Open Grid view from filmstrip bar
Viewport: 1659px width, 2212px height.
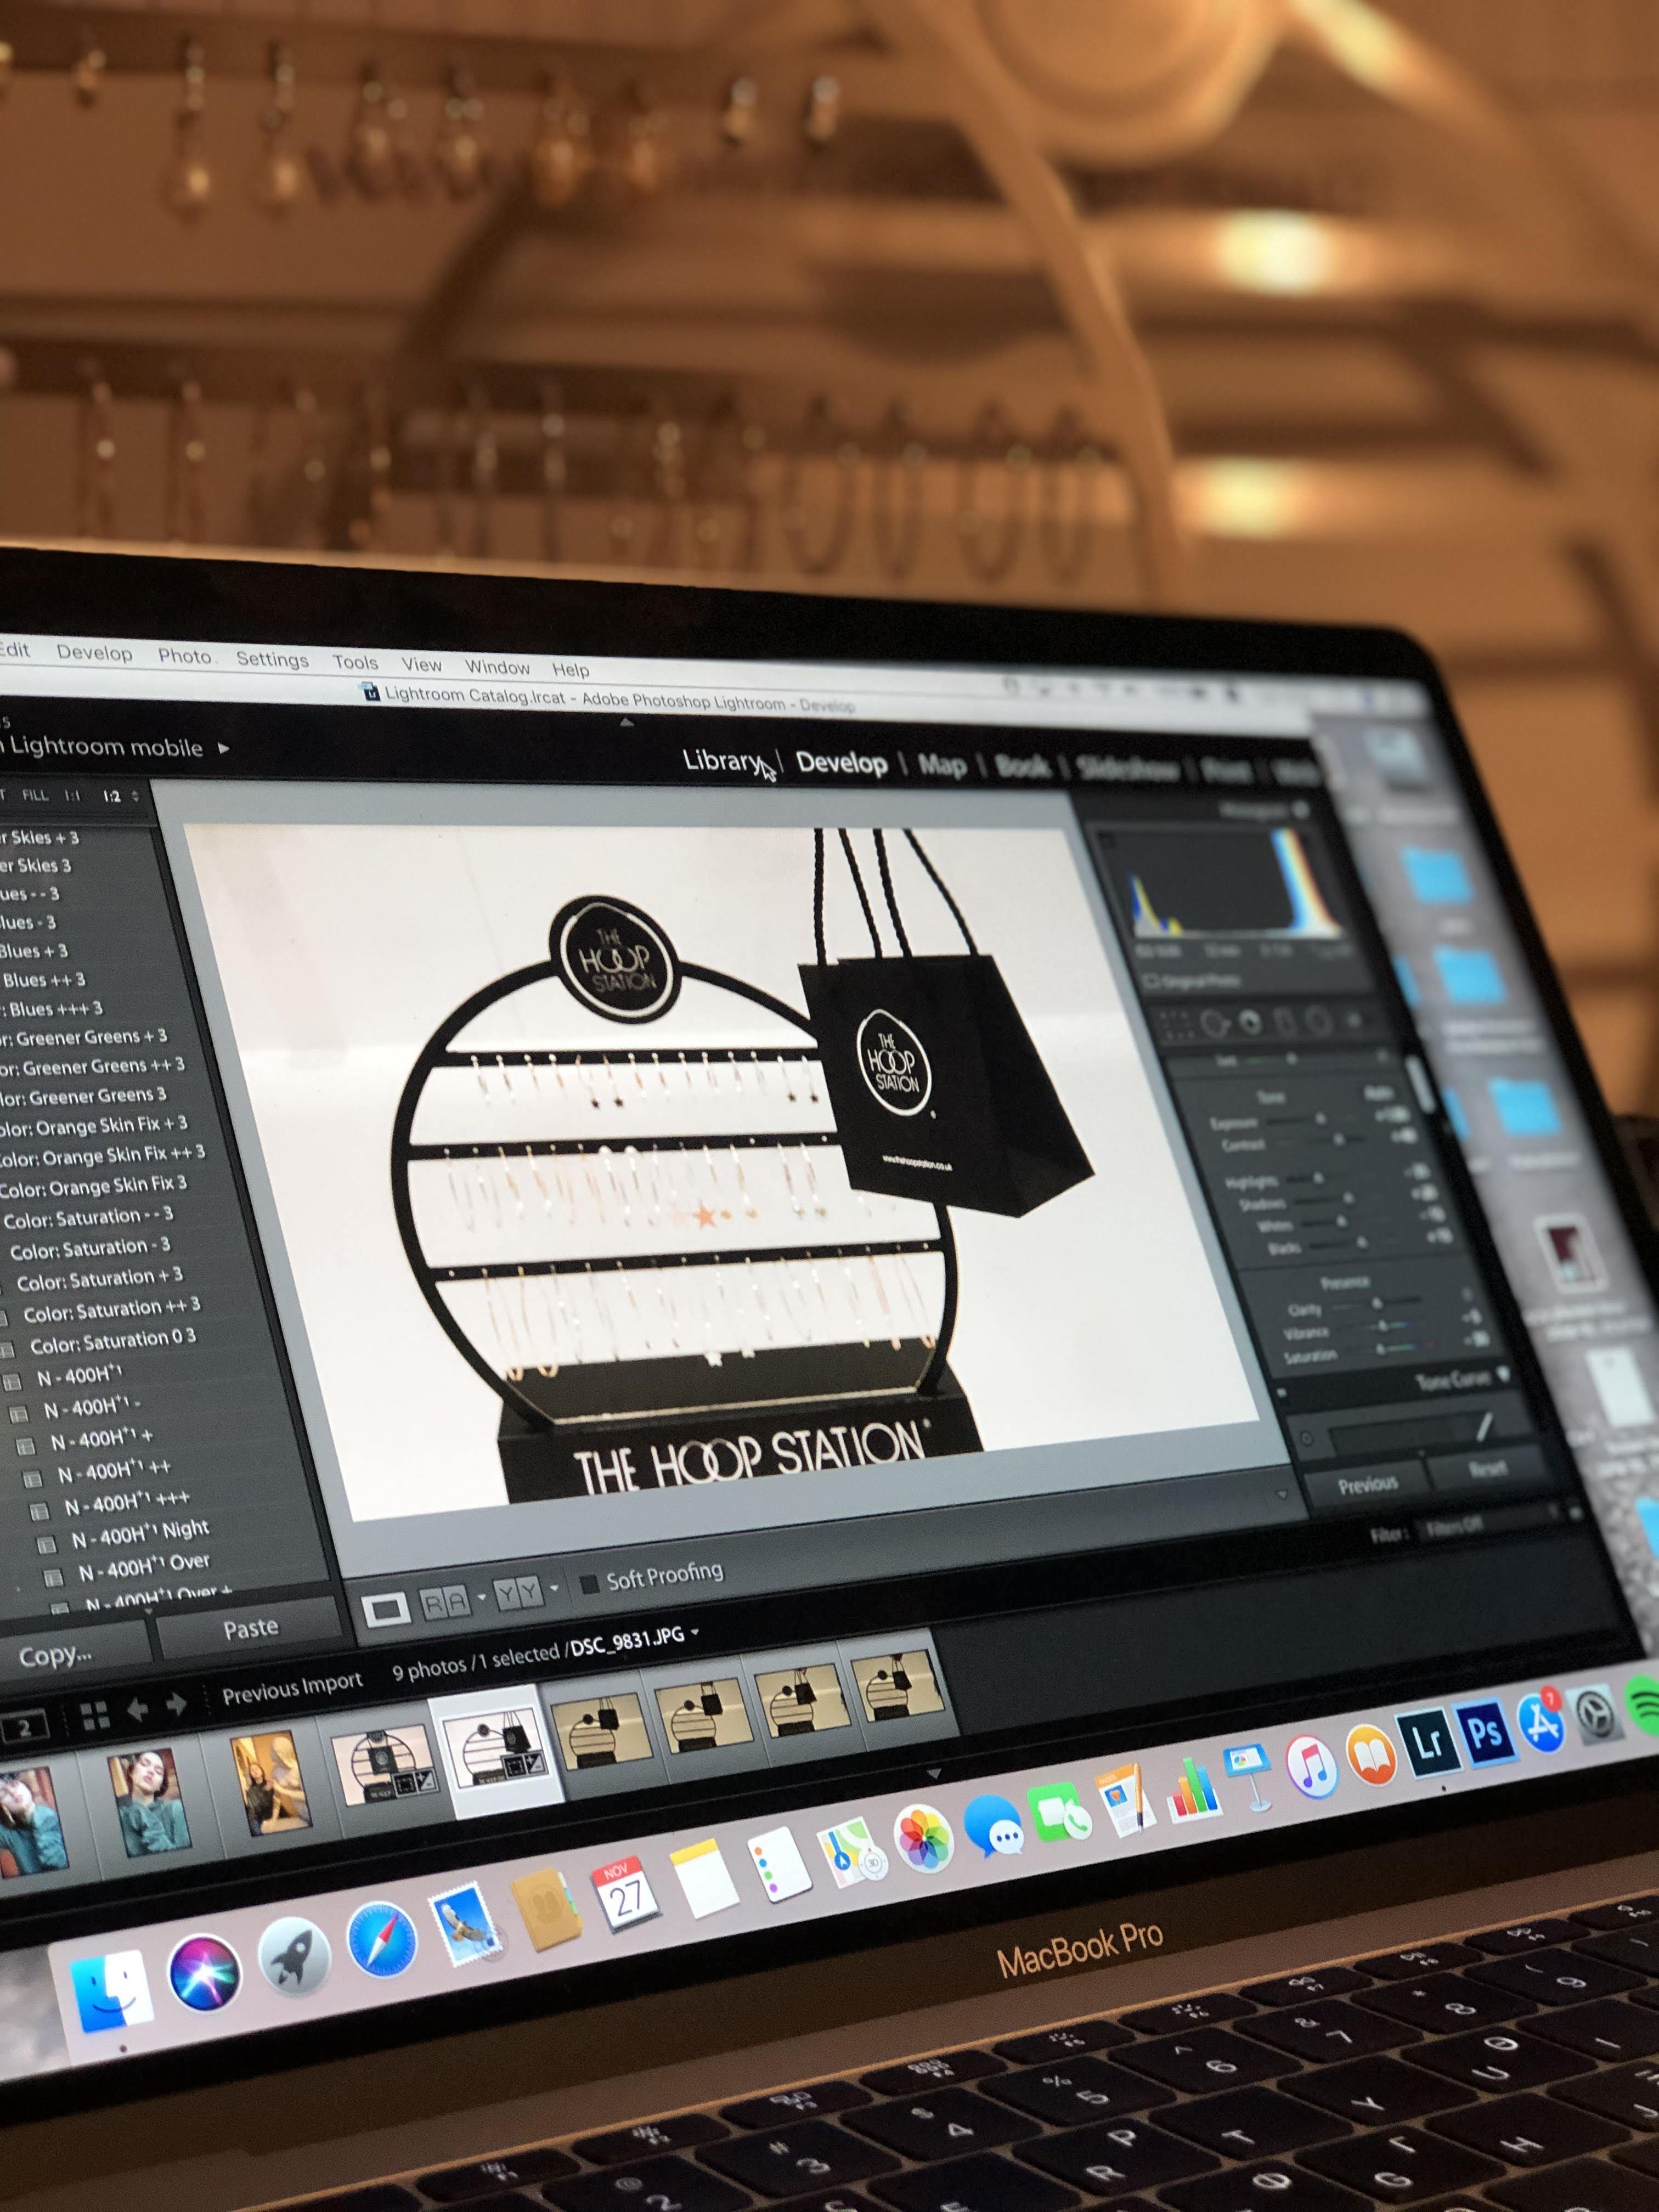click(x=95, y=1715)
